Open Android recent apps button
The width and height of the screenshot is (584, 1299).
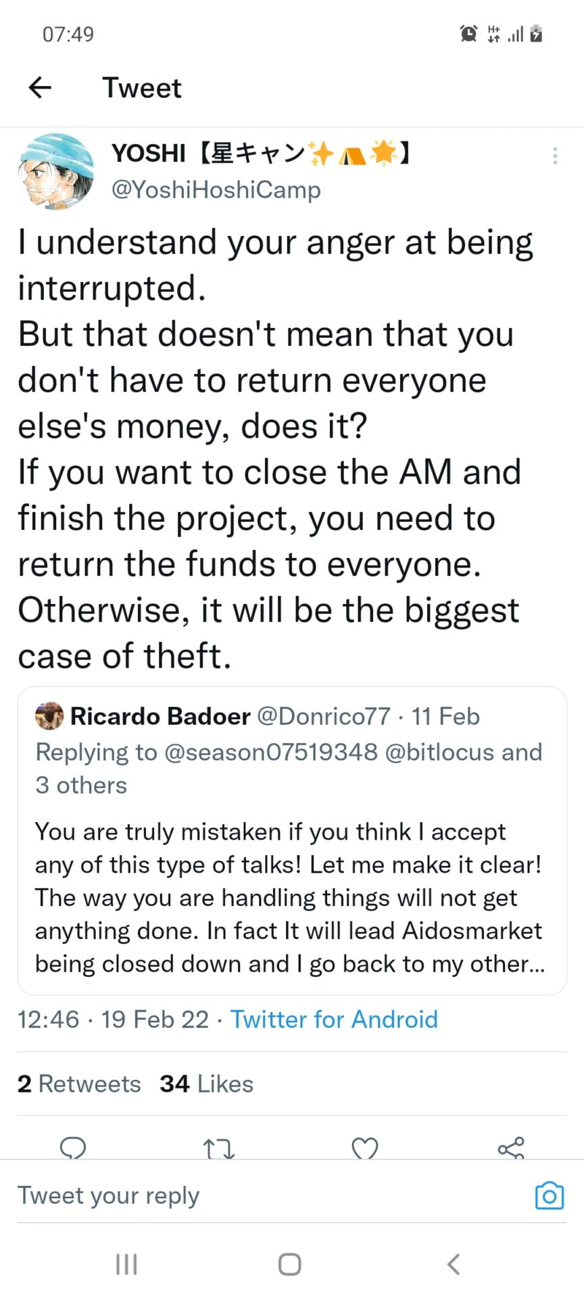point(126,1264)
